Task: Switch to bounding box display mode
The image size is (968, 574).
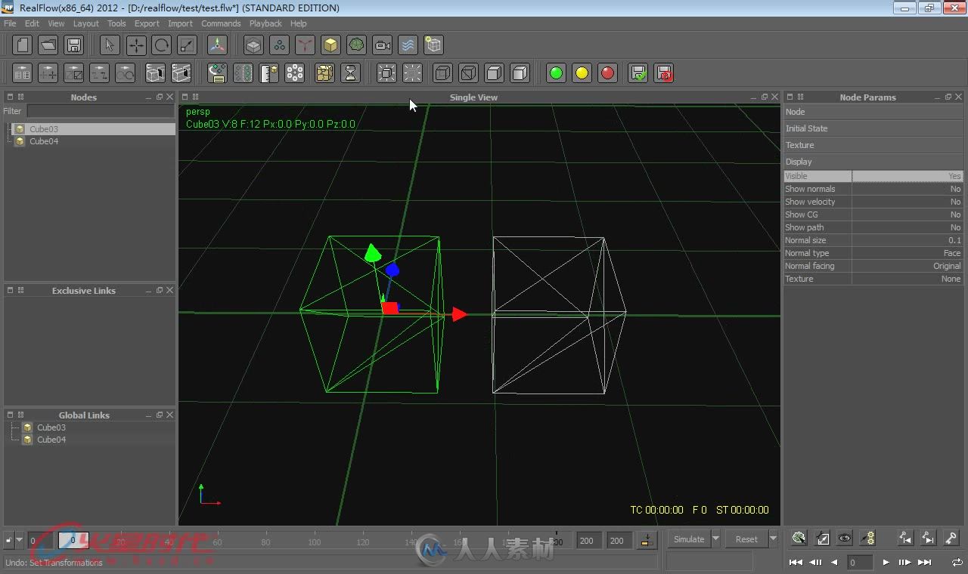Action: pos(443,73)
